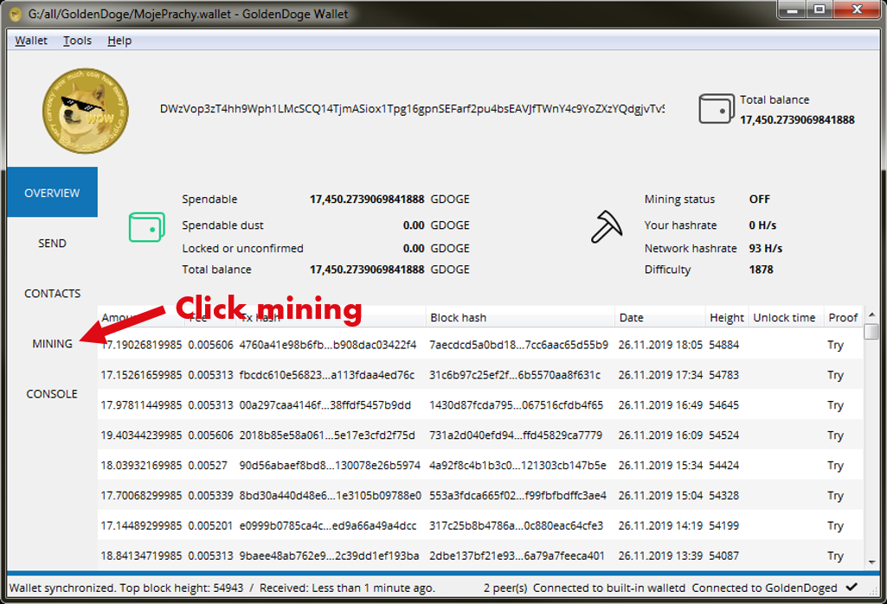
Task: Click Try for block height 54645
Action: 835,405
